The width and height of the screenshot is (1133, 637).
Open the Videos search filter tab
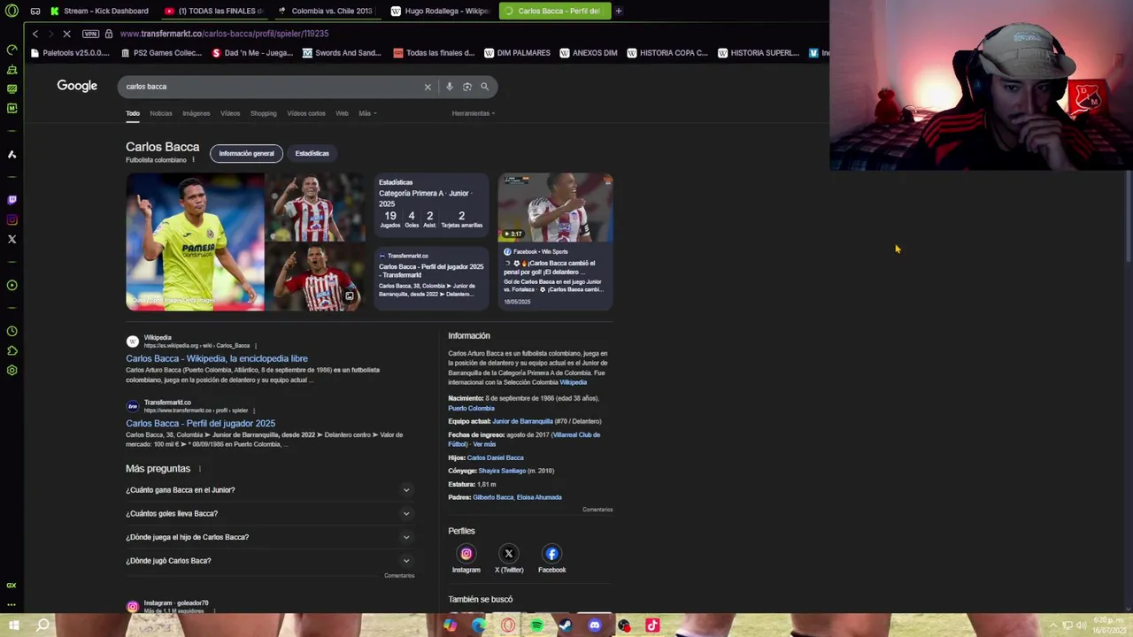point(230,113)
